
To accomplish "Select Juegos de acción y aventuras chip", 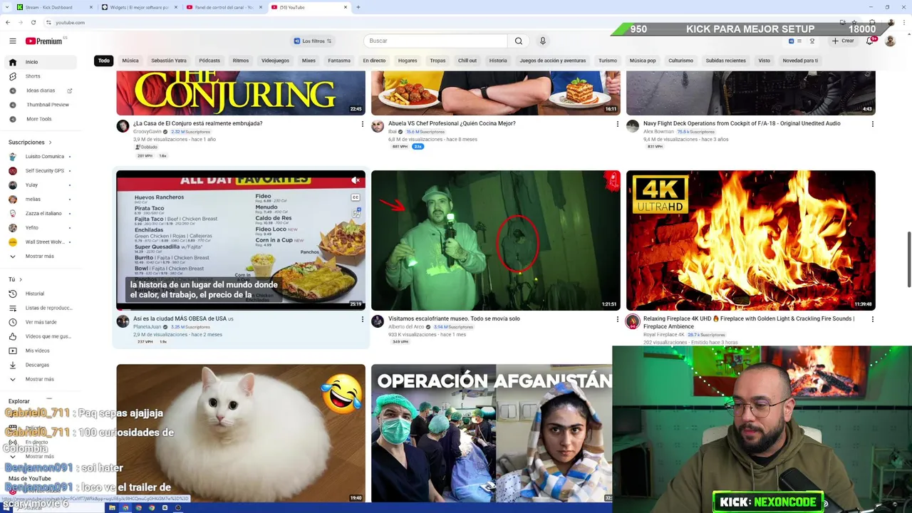I will pyautogui.click(x=553, y=61).
